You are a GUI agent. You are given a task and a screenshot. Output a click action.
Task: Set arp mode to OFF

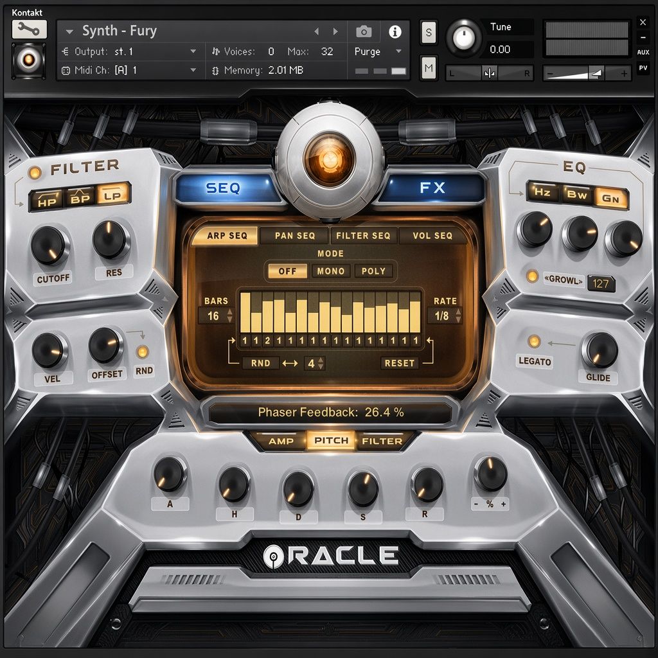[287, 271]
